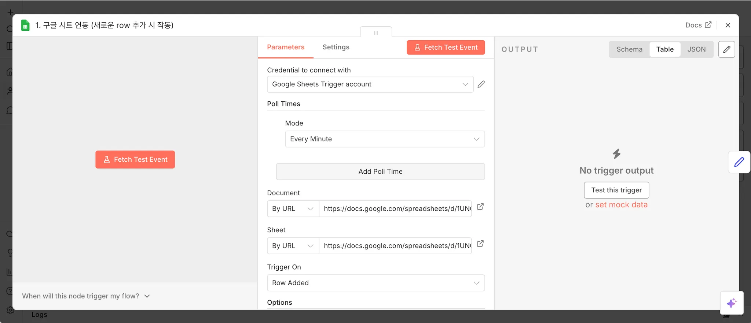Click the Google Sheets node icon
This screenshot has width=751, height=323.
point(25,25)
